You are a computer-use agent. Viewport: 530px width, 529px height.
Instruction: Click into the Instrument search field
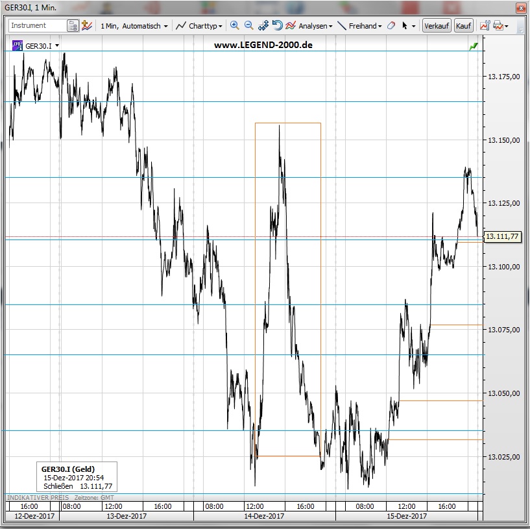click(x=37, y=26)
